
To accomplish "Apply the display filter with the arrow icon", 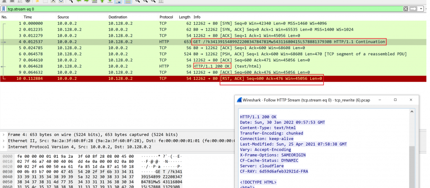I will tap(414, 9).
